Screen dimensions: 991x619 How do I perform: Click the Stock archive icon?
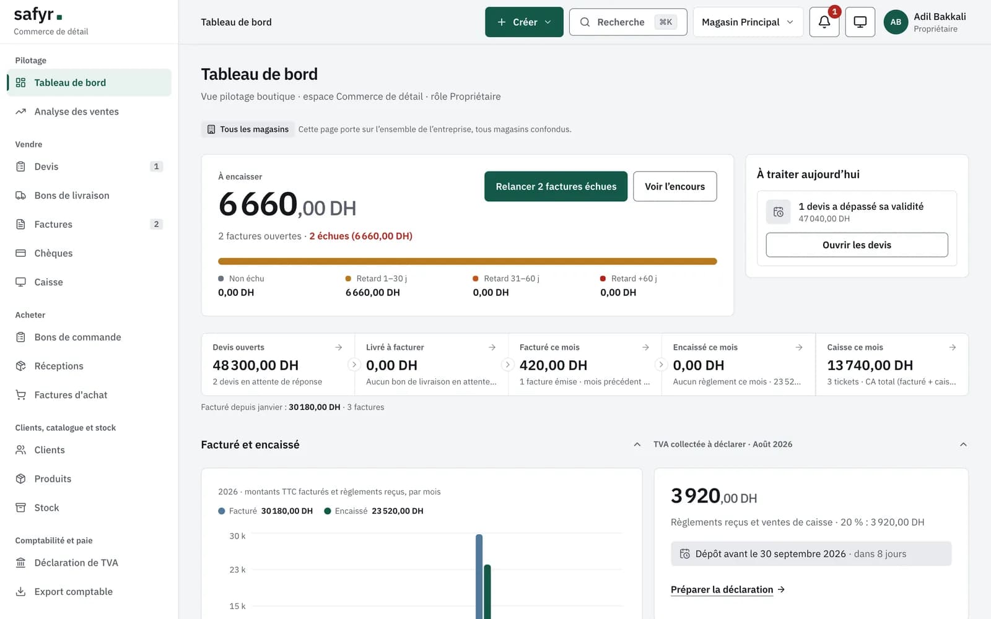pyautogui.click(x=20, y=508)
